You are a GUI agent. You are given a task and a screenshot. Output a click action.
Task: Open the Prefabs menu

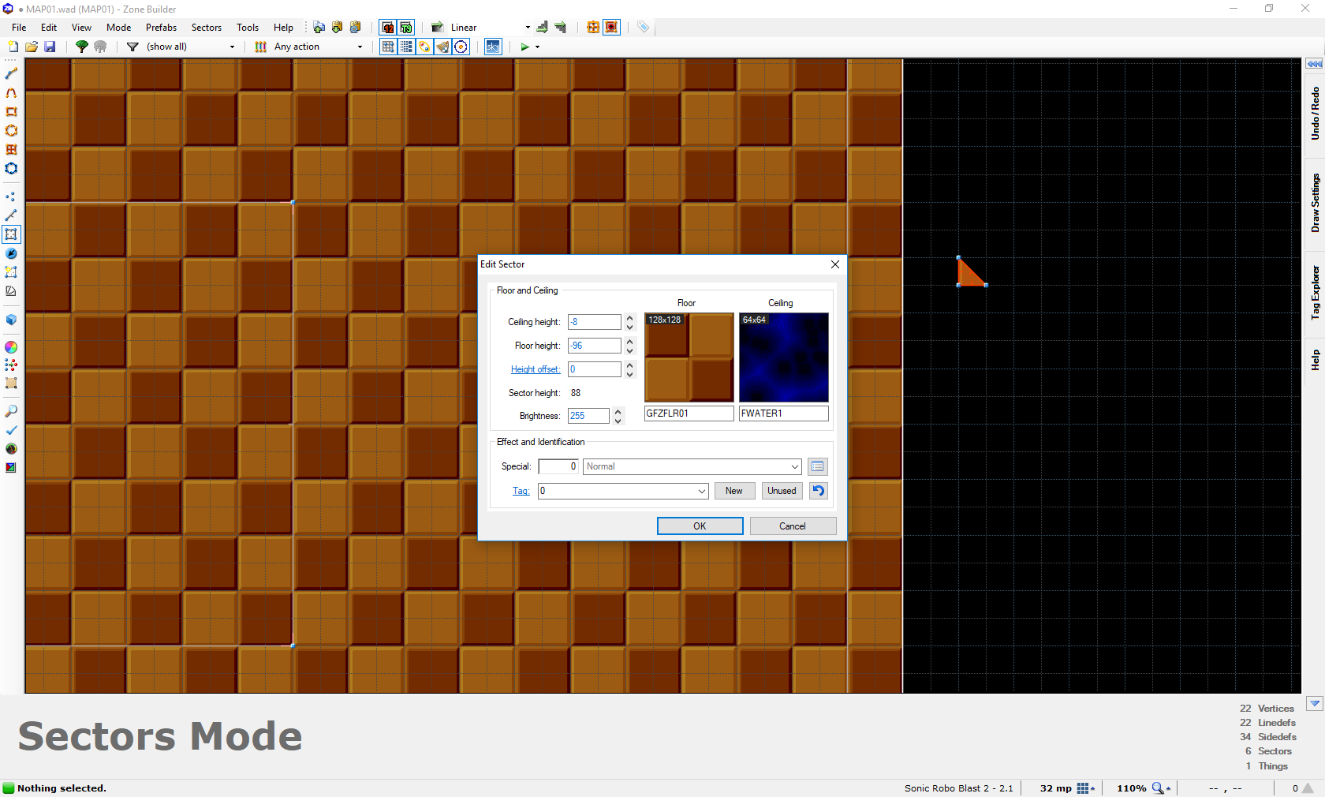point(161,28)
